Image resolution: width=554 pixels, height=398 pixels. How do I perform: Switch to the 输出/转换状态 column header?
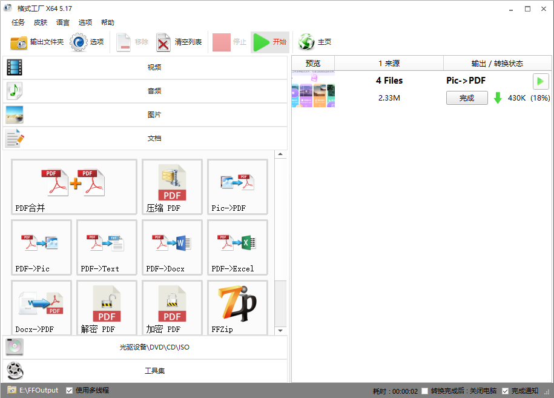[497, 63]
